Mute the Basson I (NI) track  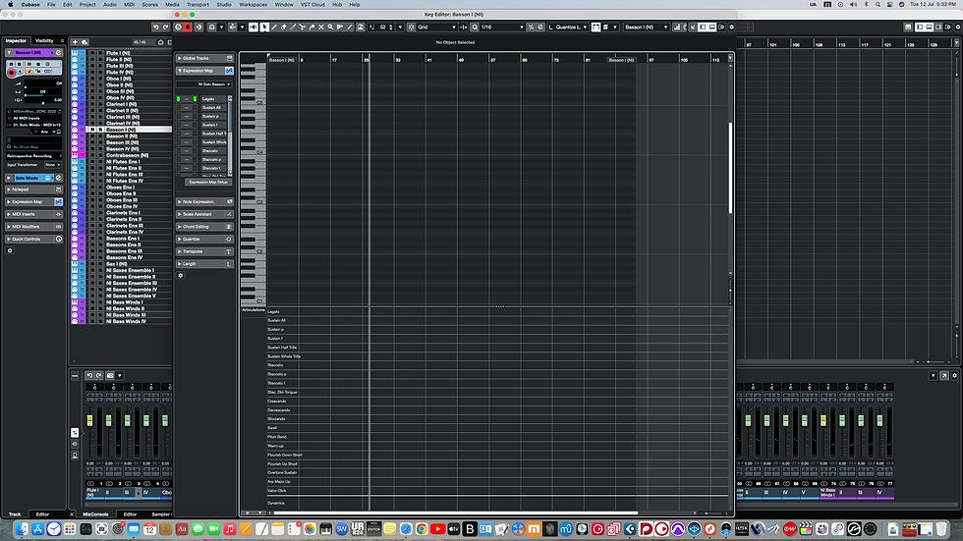click(92, 130)
